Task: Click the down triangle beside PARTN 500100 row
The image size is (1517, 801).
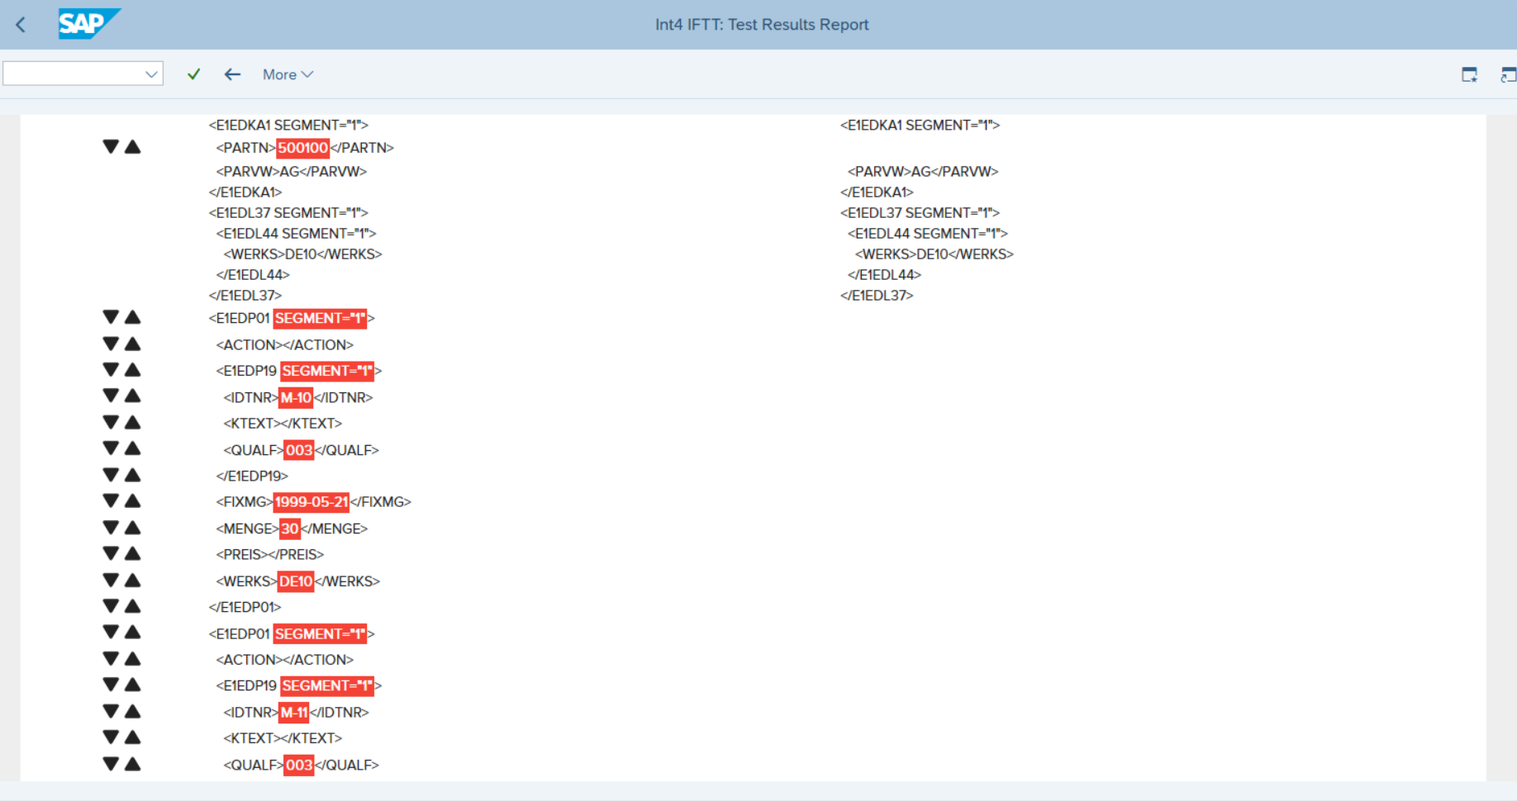Action: [111, 147]
